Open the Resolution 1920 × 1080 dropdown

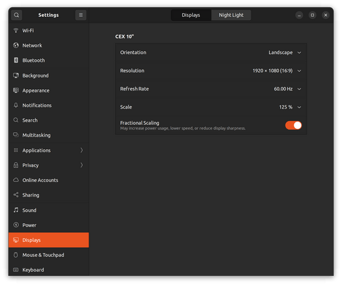click(x=277, y=70)
